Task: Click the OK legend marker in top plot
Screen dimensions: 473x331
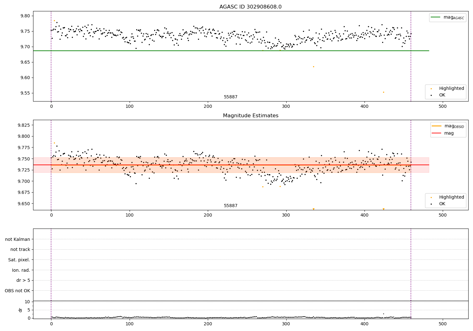Action: [431, 95]
